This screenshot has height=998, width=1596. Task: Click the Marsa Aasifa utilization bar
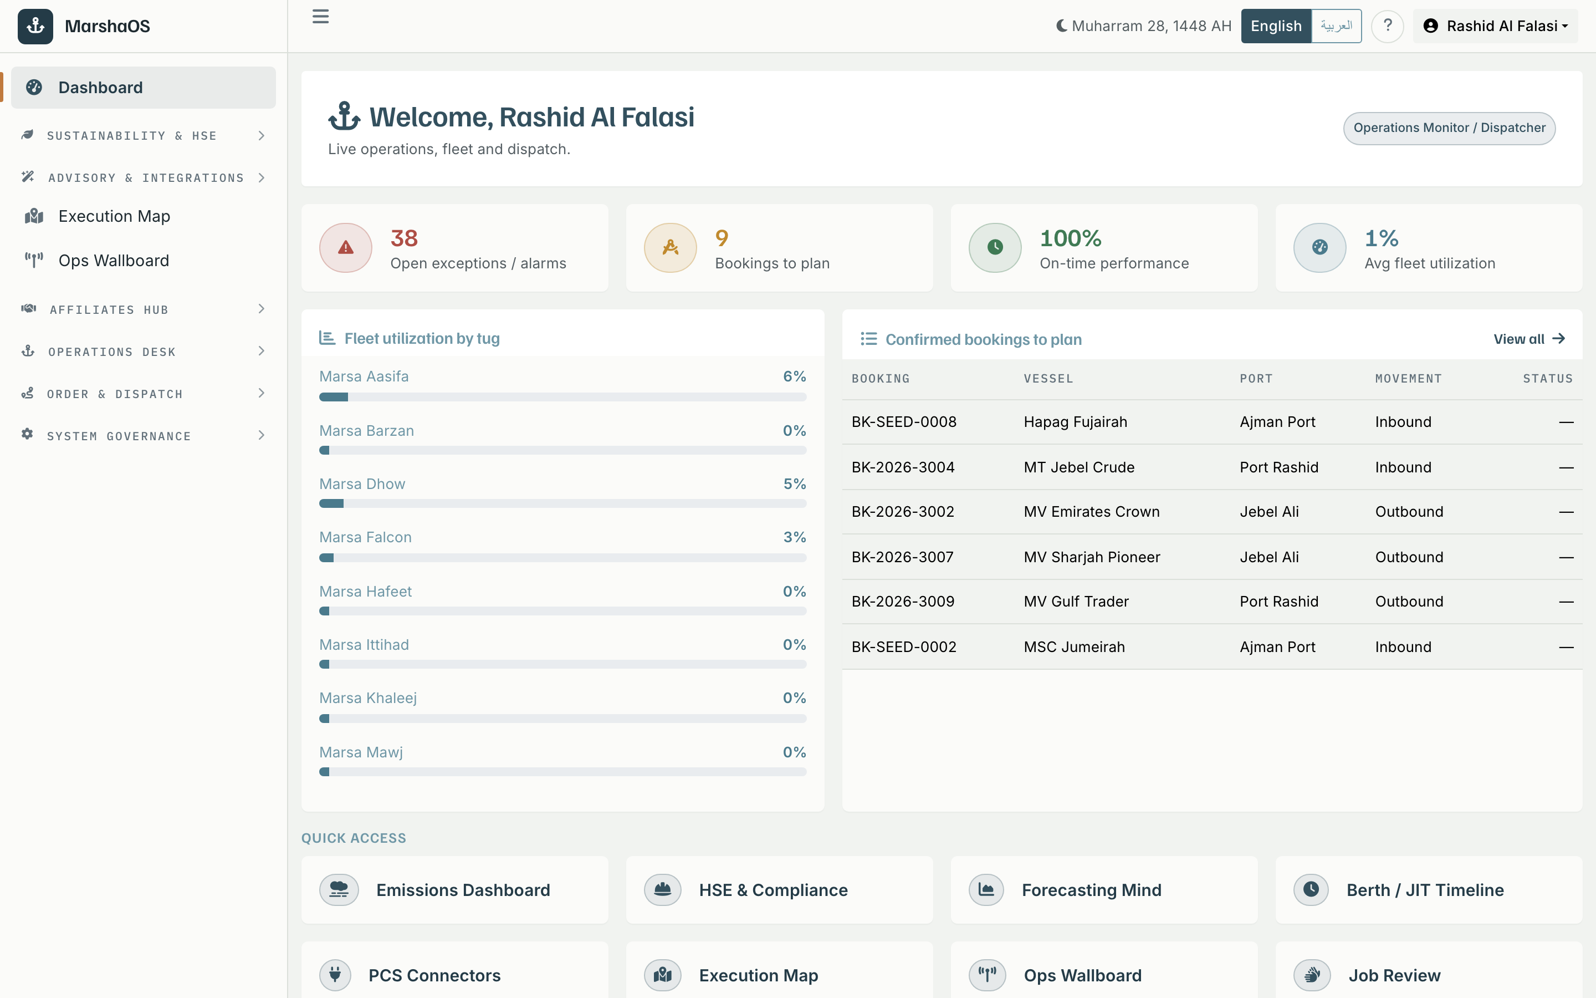click(x=562, y=396)
